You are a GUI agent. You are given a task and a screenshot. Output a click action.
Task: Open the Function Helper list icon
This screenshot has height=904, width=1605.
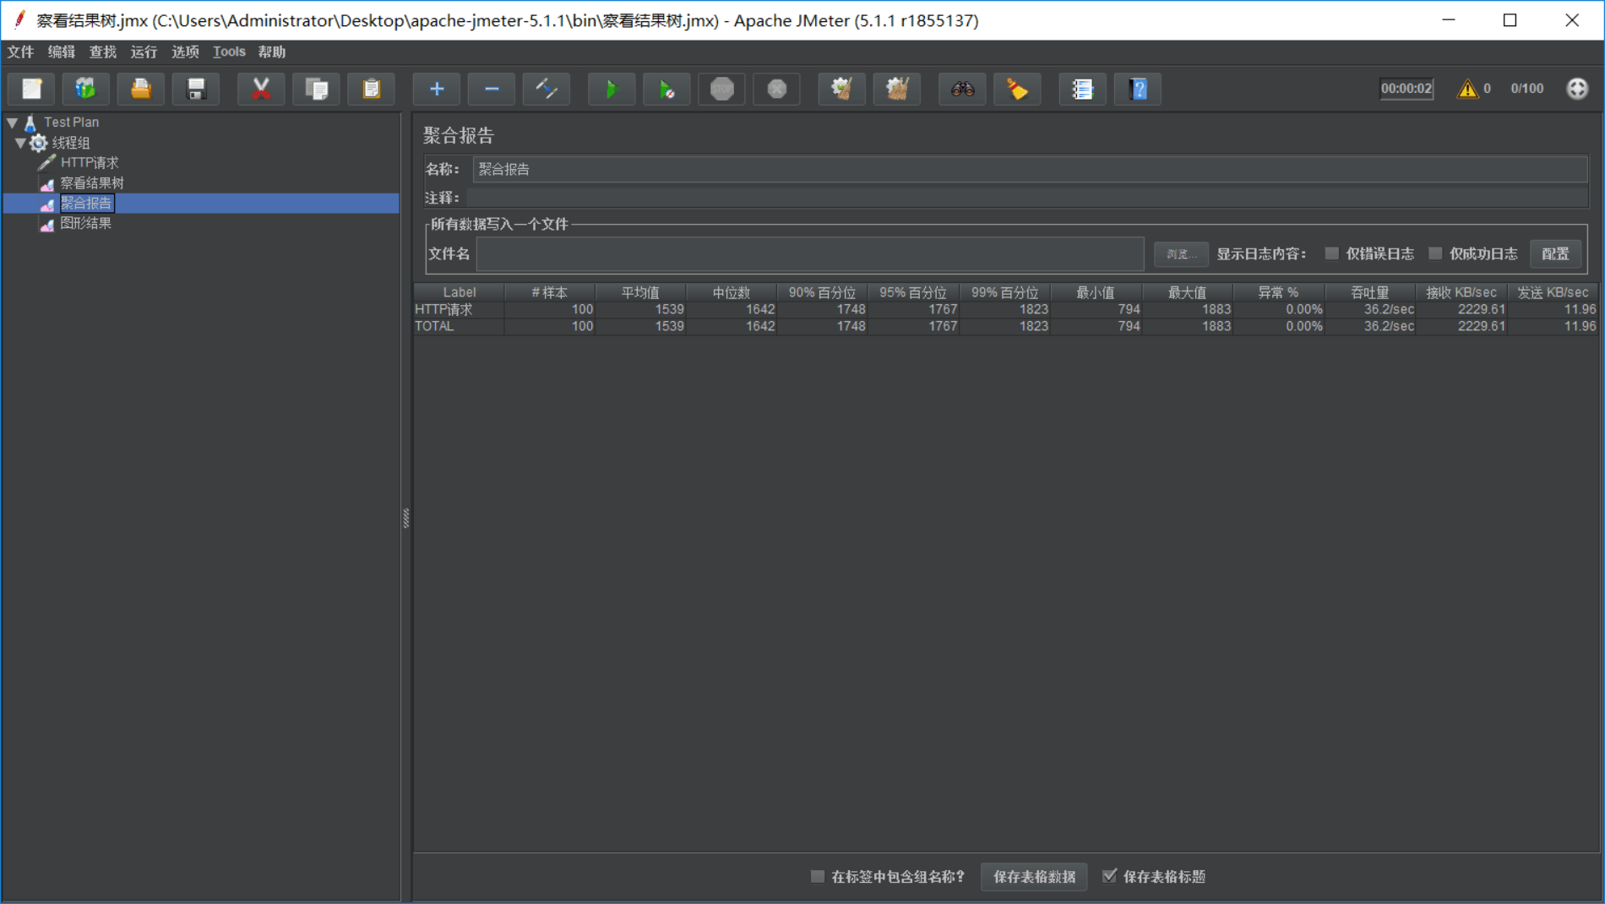[x=1082, y=89]
